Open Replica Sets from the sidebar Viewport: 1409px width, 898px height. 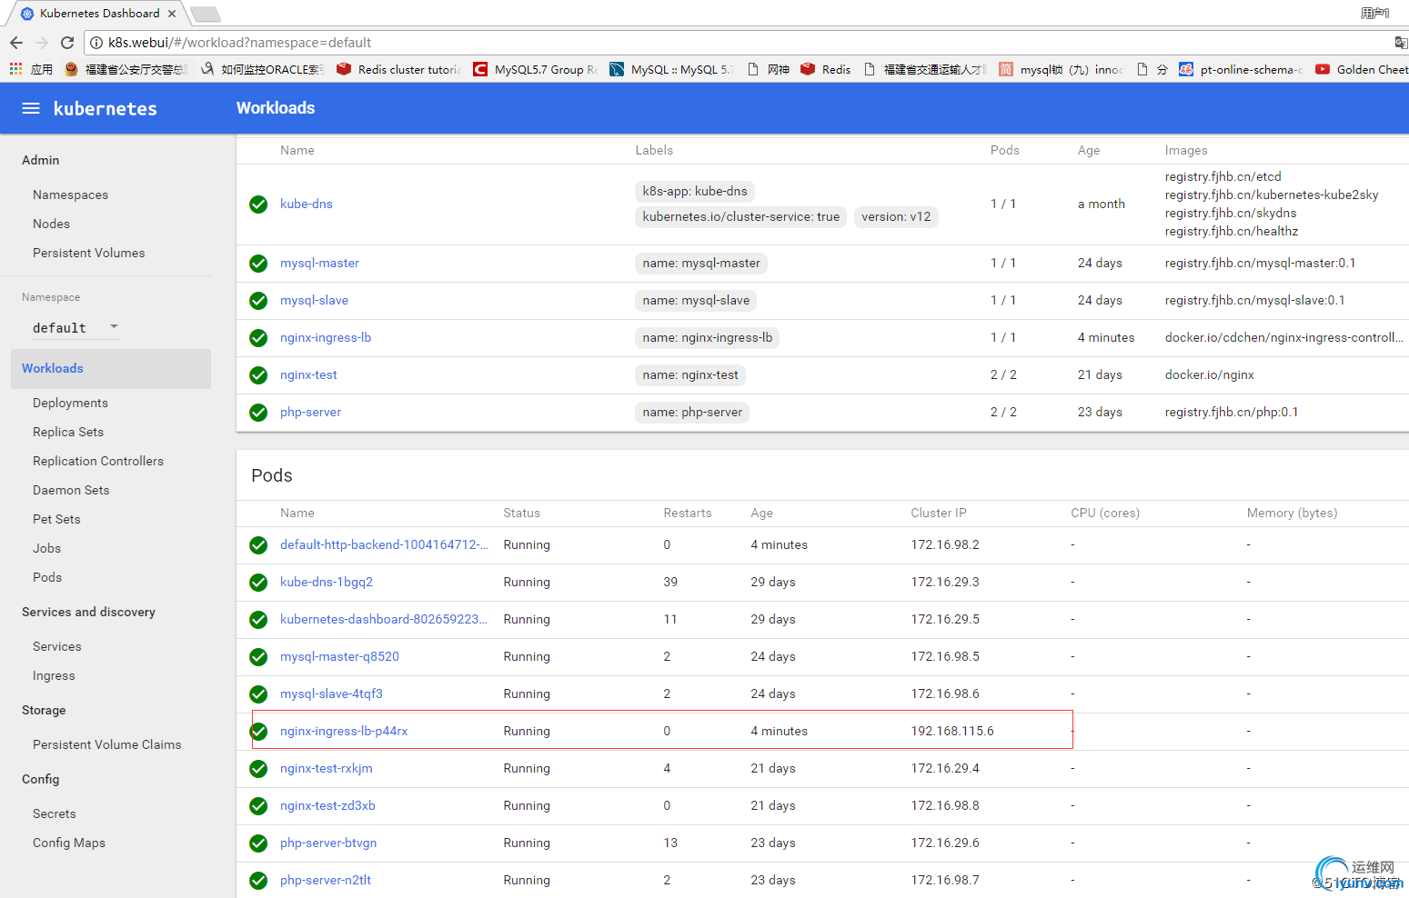pos(68,432)
